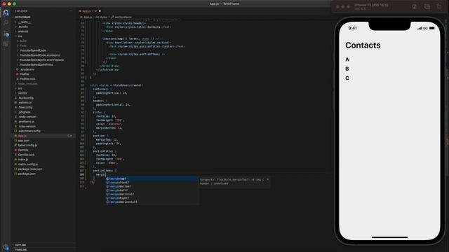Tap the Contacts title in simulator
Viewport: 449px width, 252px height.
(363, 45)
